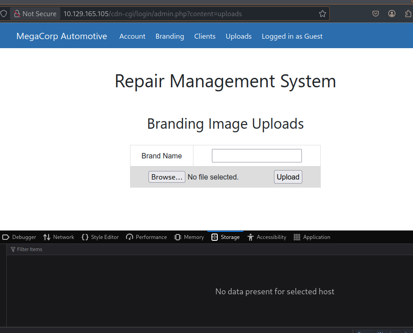Viewport: 413px width, 333px height.
Task: Focus the Brand Name text field
Action: 257,156
